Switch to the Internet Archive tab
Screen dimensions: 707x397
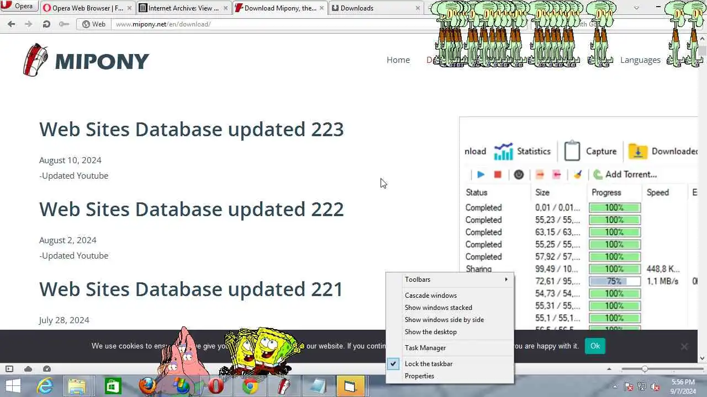tap(183, 8)
